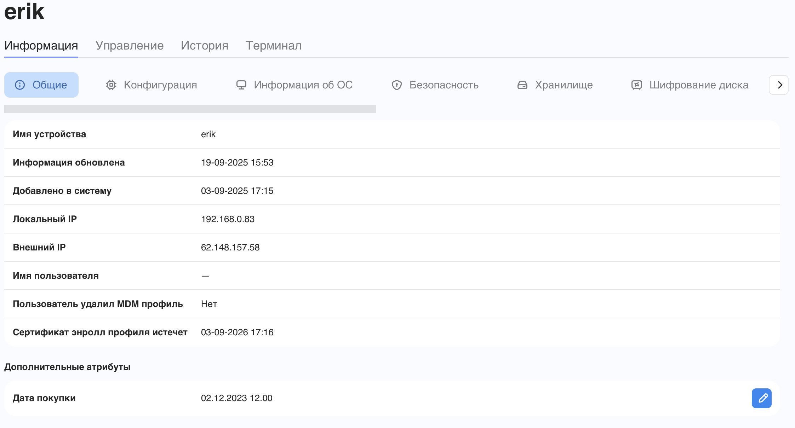Click the device name value erik in table
Screen dimensions: 795x428
(208, 134)
